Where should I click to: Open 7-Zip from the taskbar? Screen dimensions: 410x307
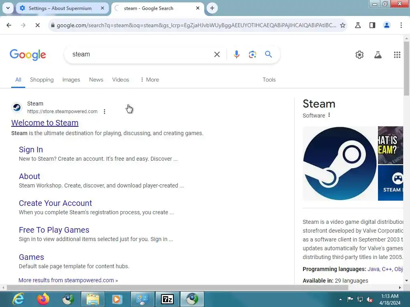pyautogui.click(x=167, y=299)
